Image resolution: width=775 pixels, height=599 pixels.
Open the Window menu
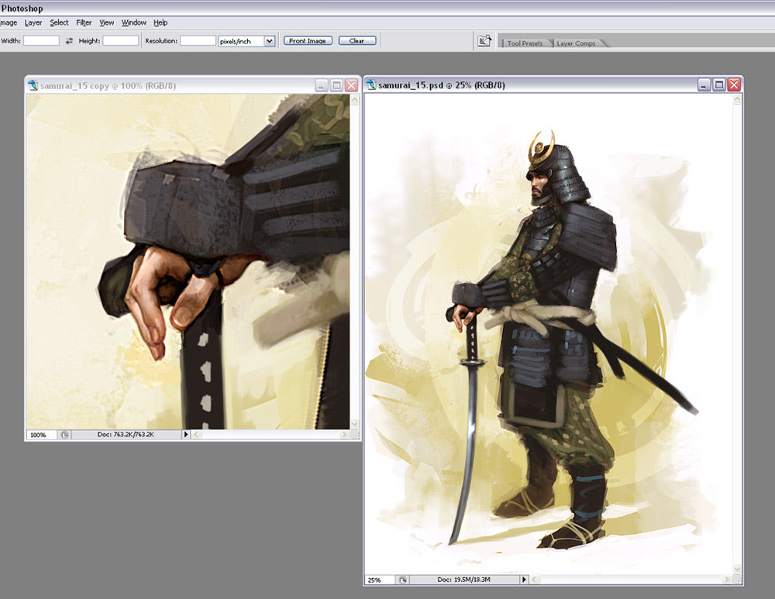[133, 22]
